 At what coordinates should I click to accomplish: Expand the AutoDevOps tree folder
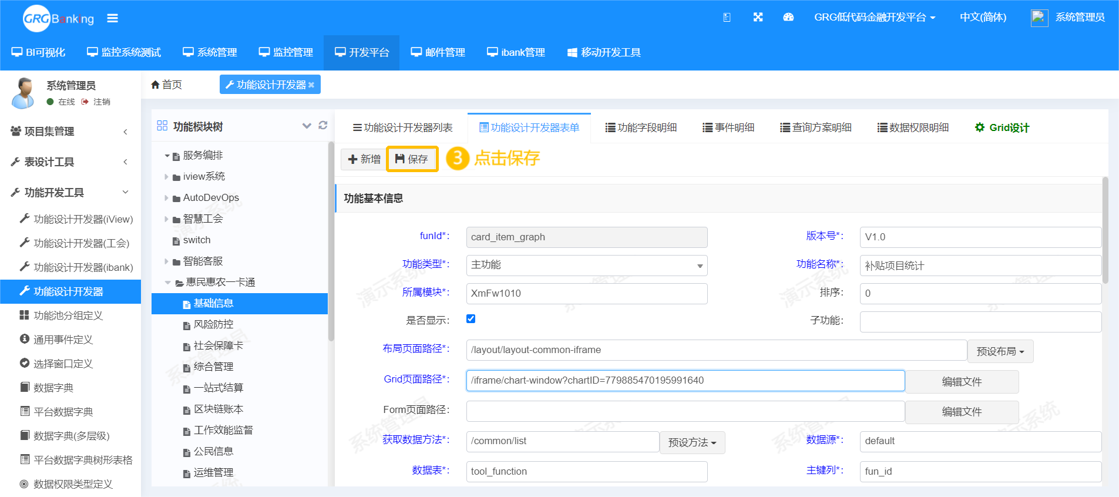click(x=166, y=198)
